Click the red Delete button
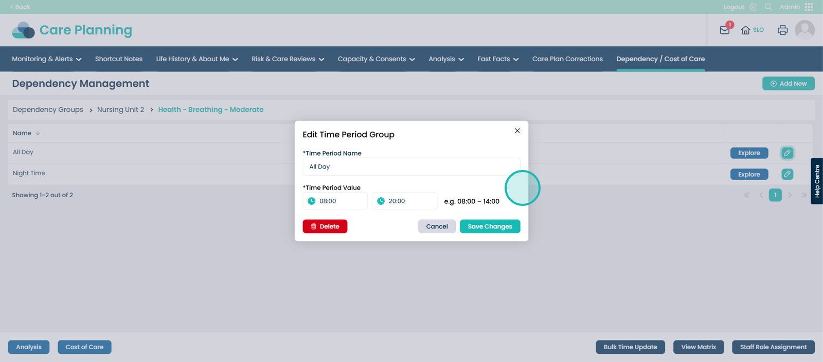 (325, 226)
